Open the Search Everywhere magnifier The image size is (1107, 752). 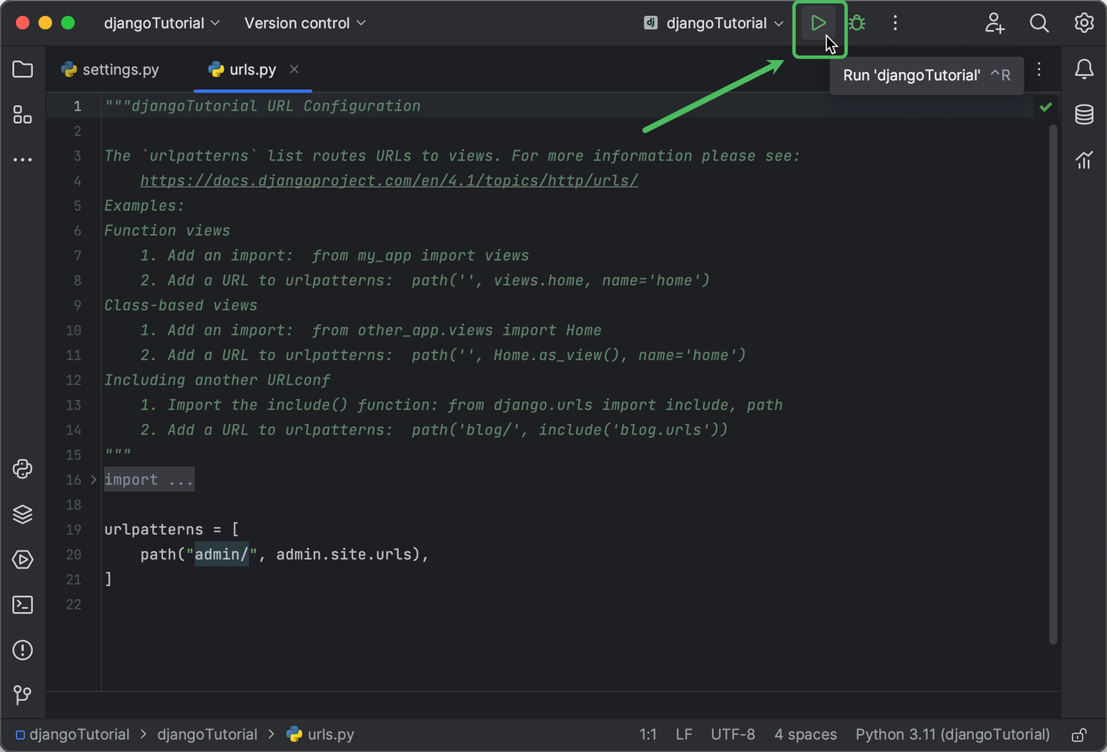1039,23
